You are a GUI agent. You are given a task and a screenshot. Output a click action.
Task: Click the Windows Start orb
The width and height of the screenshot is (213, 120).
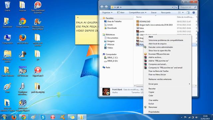pos(4,117)
